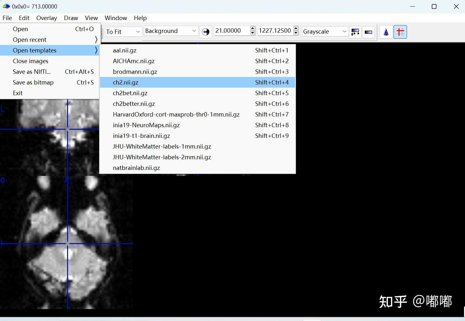Load the ch2.nii.gz template

[x=198, y=82]
